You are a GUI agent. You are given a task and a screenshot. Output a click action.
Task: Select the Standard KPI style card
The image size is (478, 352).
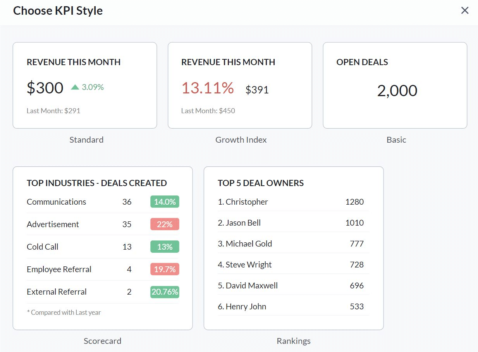[84, 85]
